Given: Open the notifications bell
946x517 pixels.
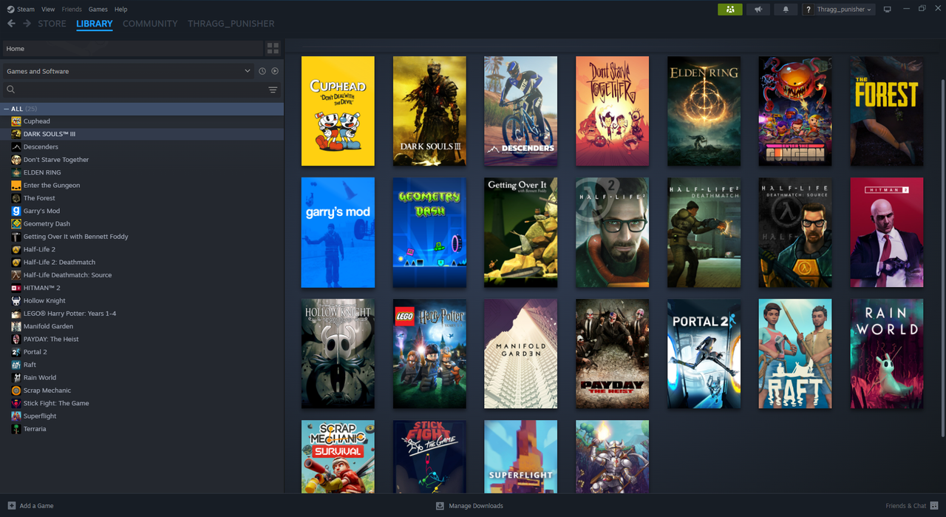Looking at the screenshot, I should 786,9.
